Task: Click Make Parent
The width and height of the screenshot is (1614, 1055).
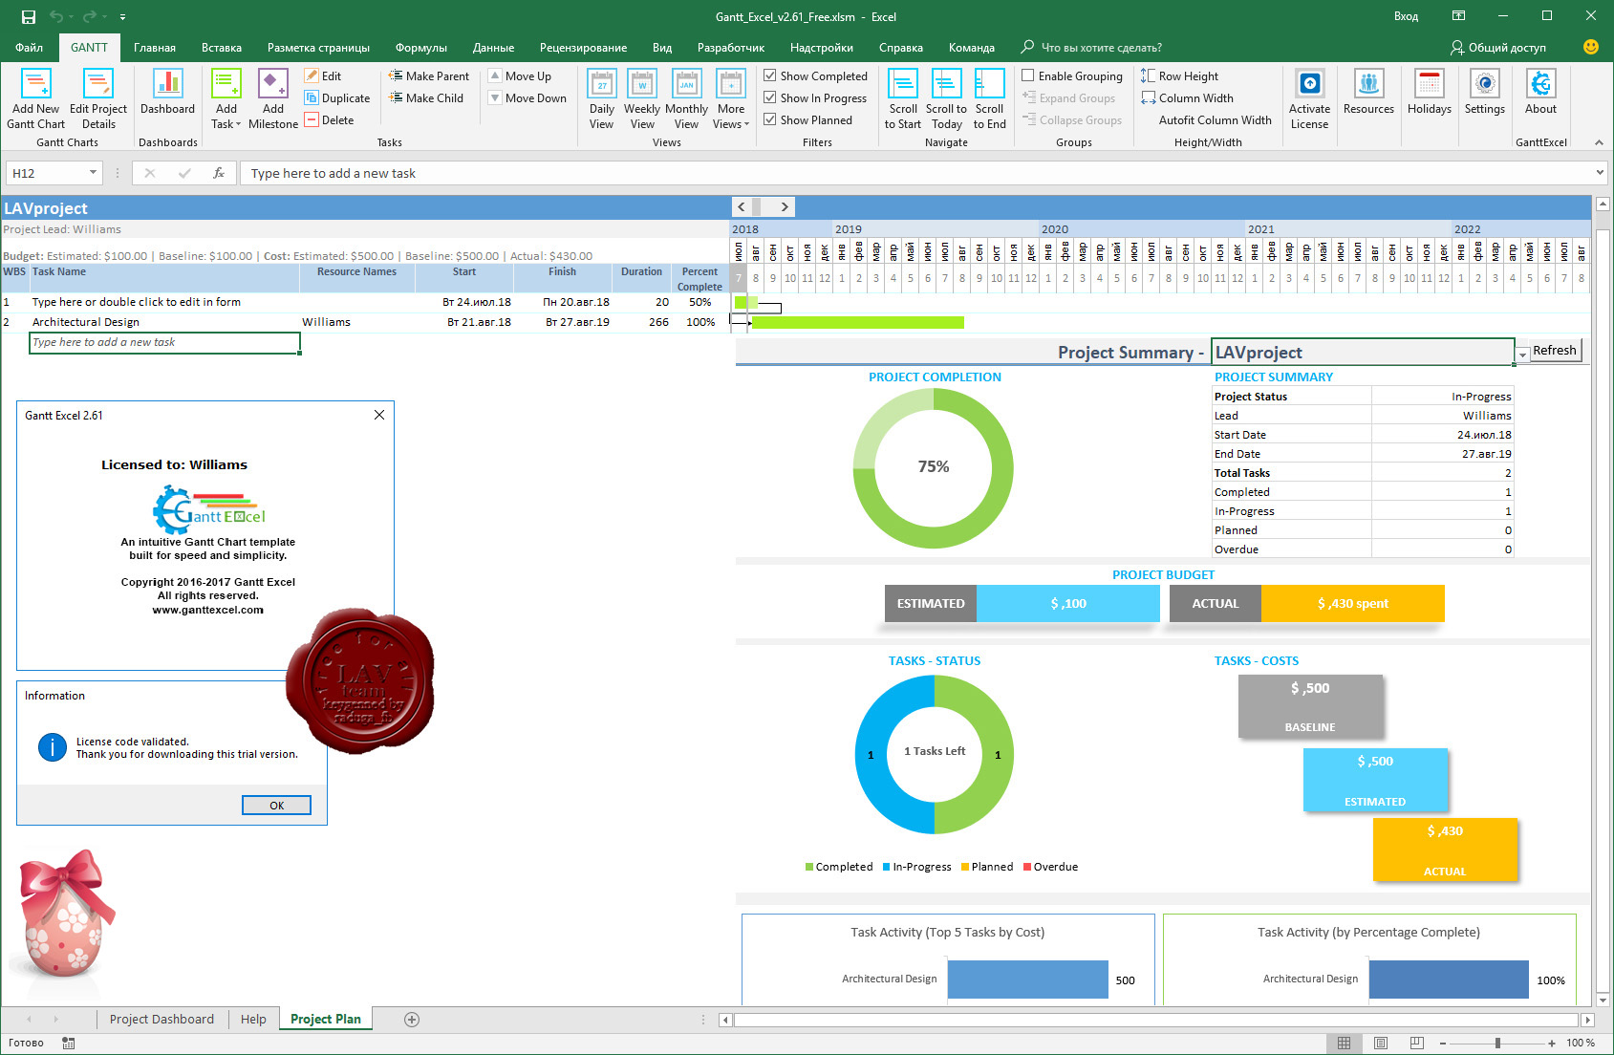Action: pyautogui.click(x=429, y=75)
